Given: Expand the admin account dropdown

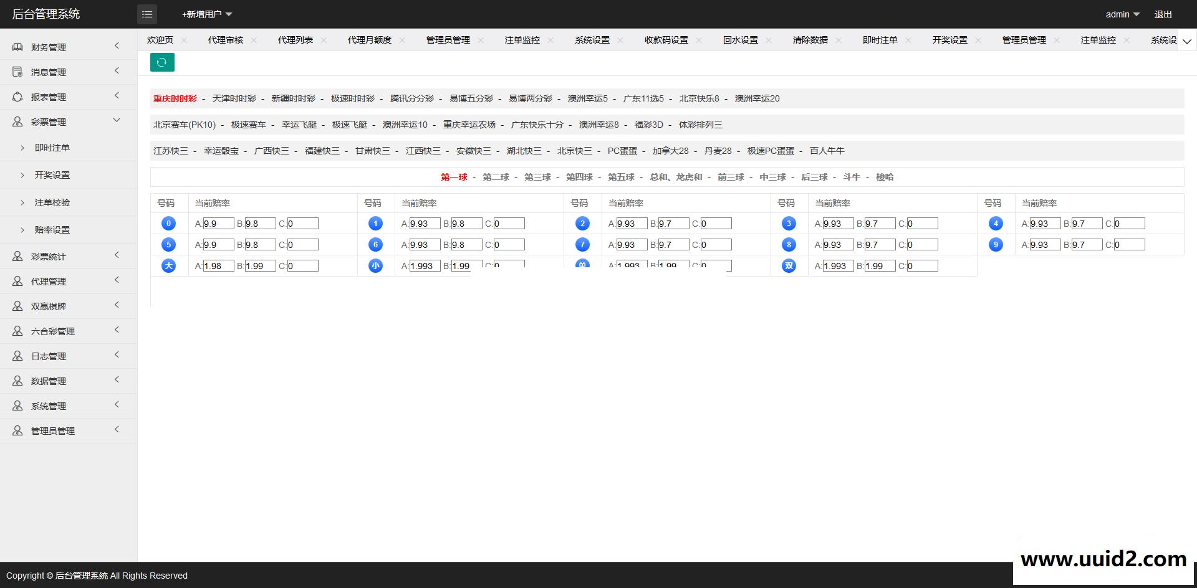Looking at the screenshot, I should 1121,14.
